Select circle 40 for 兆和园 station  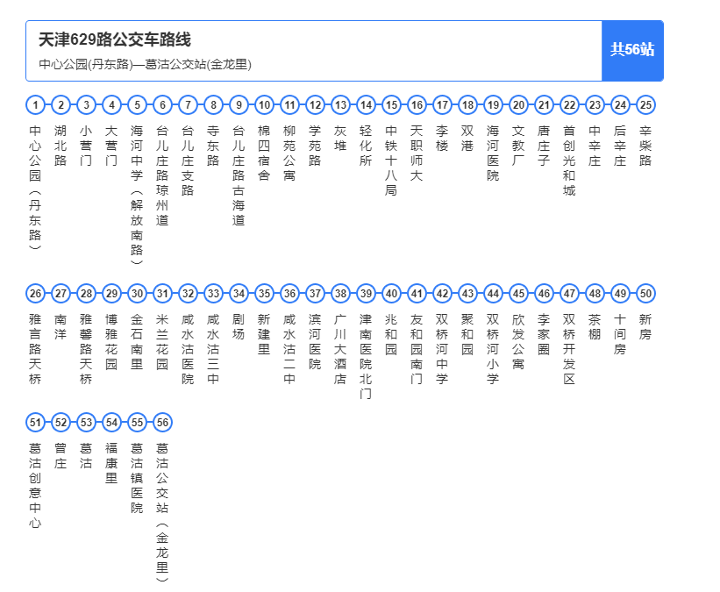(390, 295)
